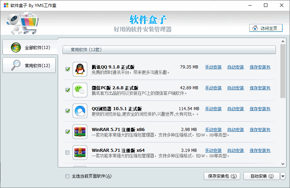Uncheck the 微信PC版 2.6.8 checkbox
Screen dimensions: 290x188
tap(67, 90)
